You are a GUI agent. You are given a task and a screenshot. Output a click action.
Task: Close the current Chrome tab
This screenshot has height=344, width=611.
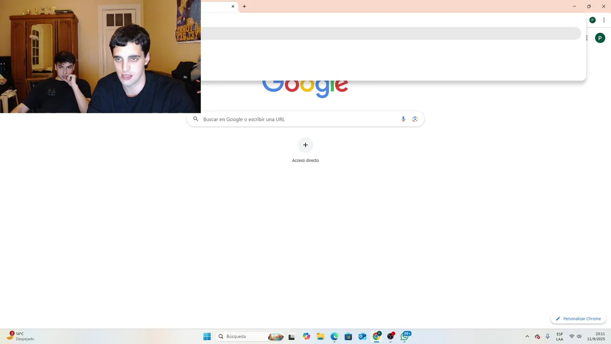pos(233,7)
